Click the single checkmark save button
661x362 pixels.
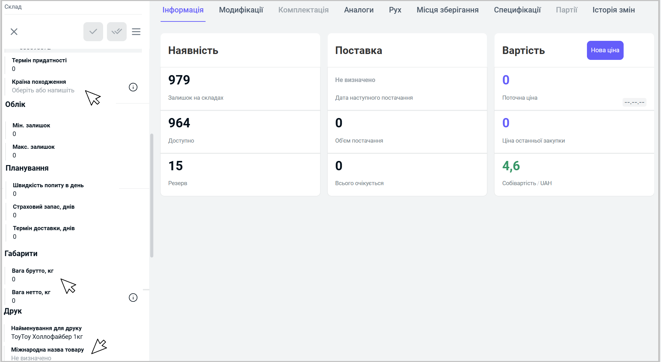pos(93,32)
